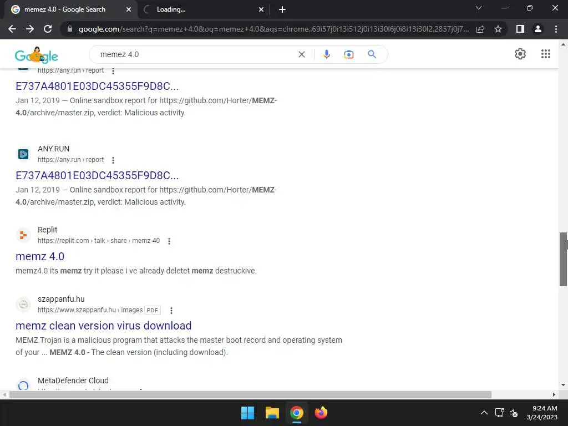Click the ANY.RUN site name
The image size is (568, 426).
54,149
